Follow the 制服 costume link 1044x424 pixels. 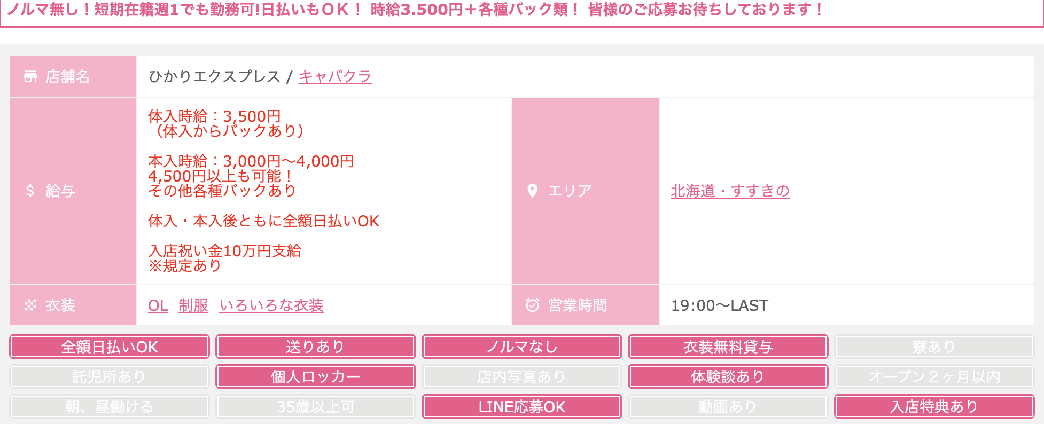pyautogui.click(x=193, y=305)
